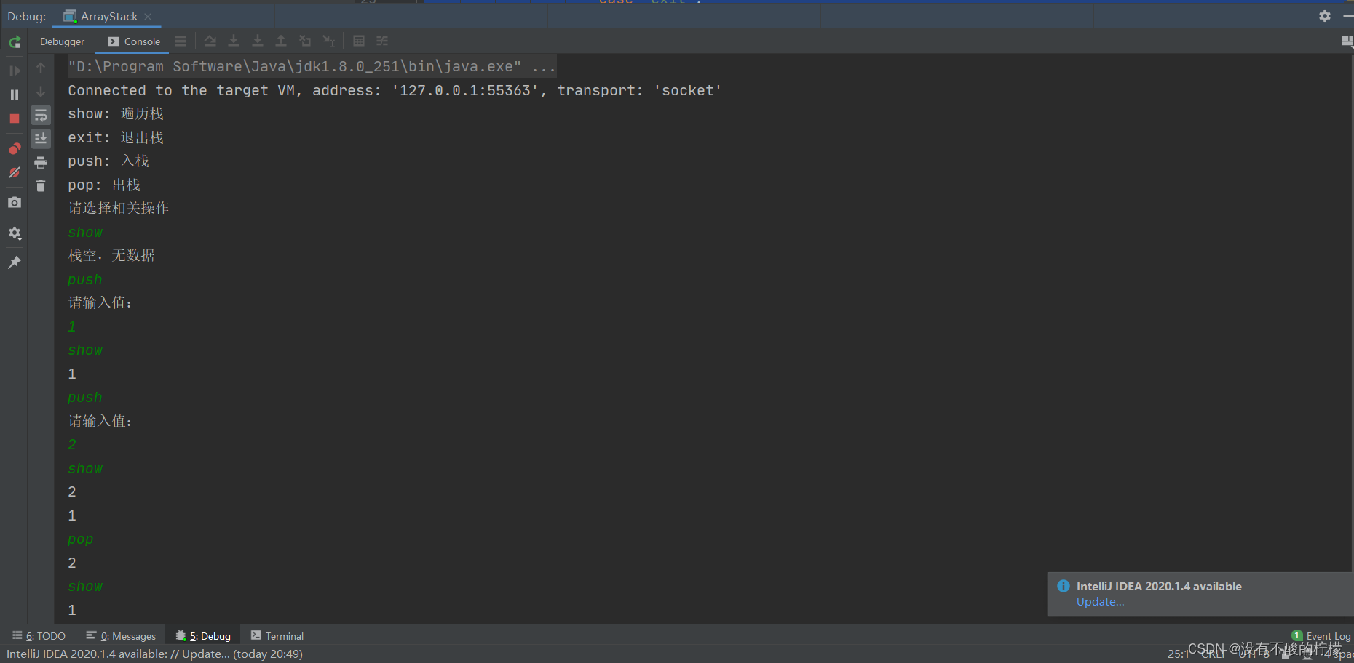Open the 5: Debug tool window
Screen dimensions: 1354x663
point(203,636)
